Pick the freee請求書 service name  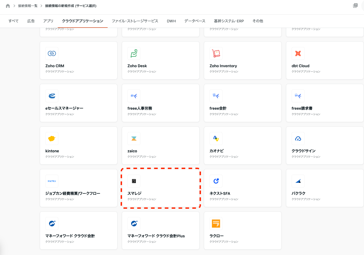pos(302,108)
